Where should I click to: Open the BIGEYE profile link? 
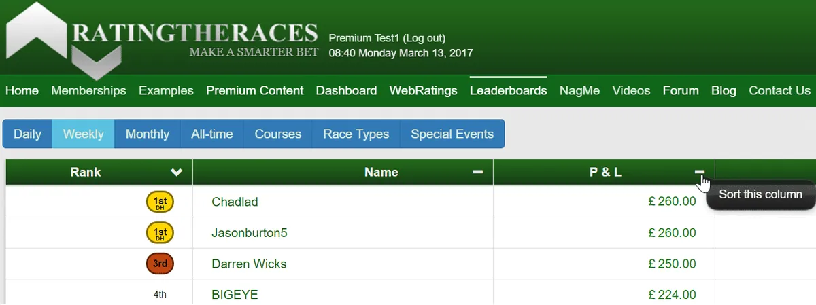coord(235,295)
